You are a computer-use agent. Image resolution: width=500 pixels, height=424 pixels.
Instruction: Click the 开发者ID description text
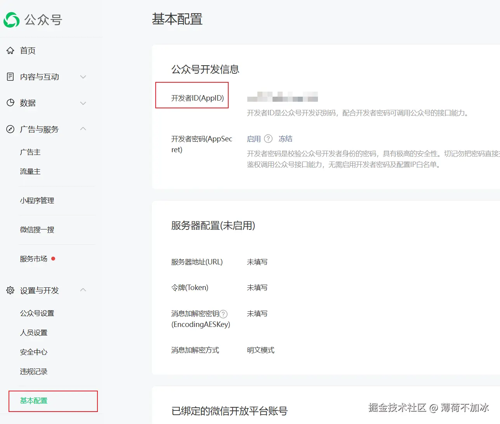pos(358,113)
